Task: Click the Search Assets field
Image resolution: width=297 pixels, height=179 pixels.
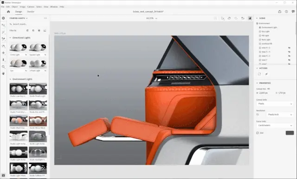Action: pyautogui.click(x=28, y=24)
